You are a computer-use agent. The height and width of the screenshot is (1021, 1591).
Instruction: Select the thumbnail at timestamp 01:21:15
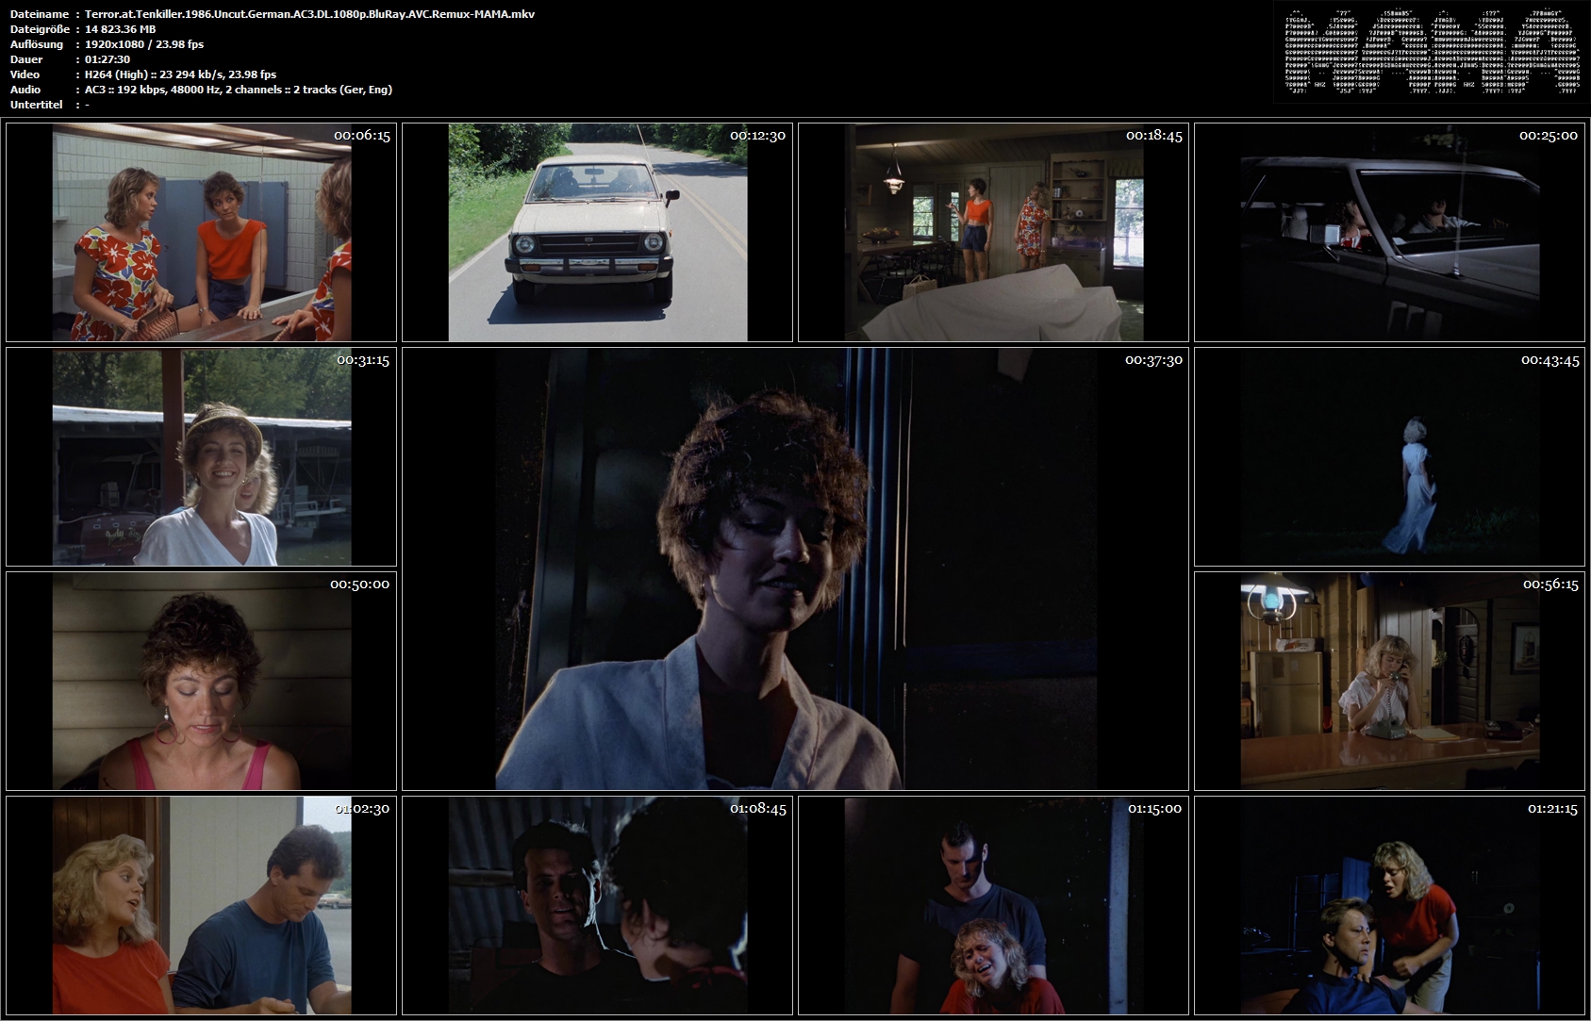[x=1389, y=905]
